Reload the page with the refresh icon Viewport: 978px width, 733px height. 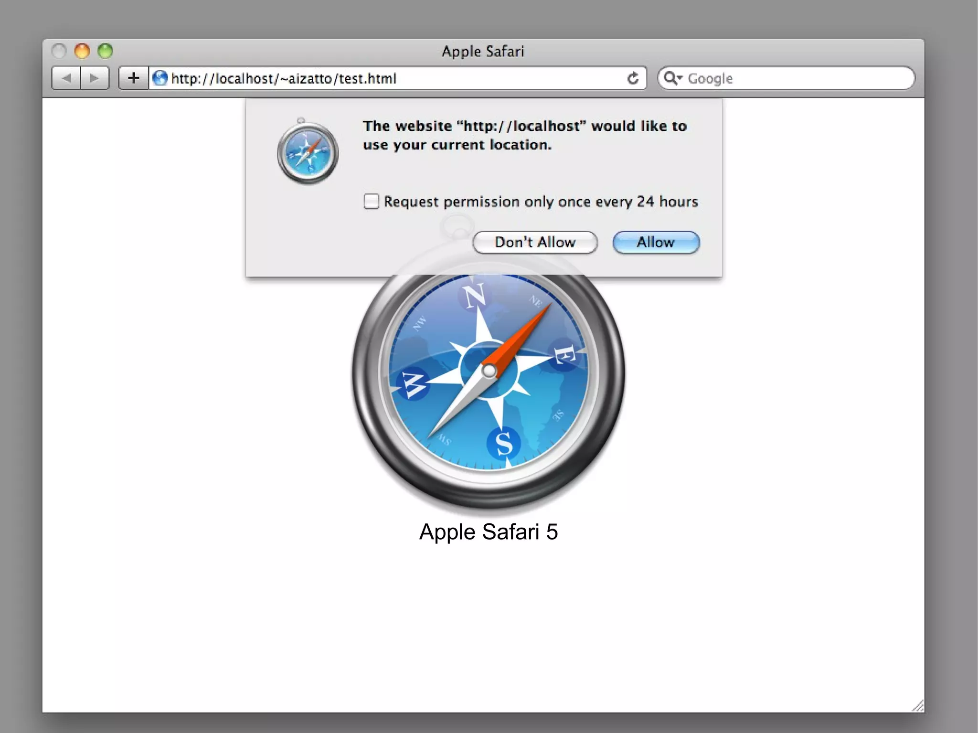click(x=633, y=78)
